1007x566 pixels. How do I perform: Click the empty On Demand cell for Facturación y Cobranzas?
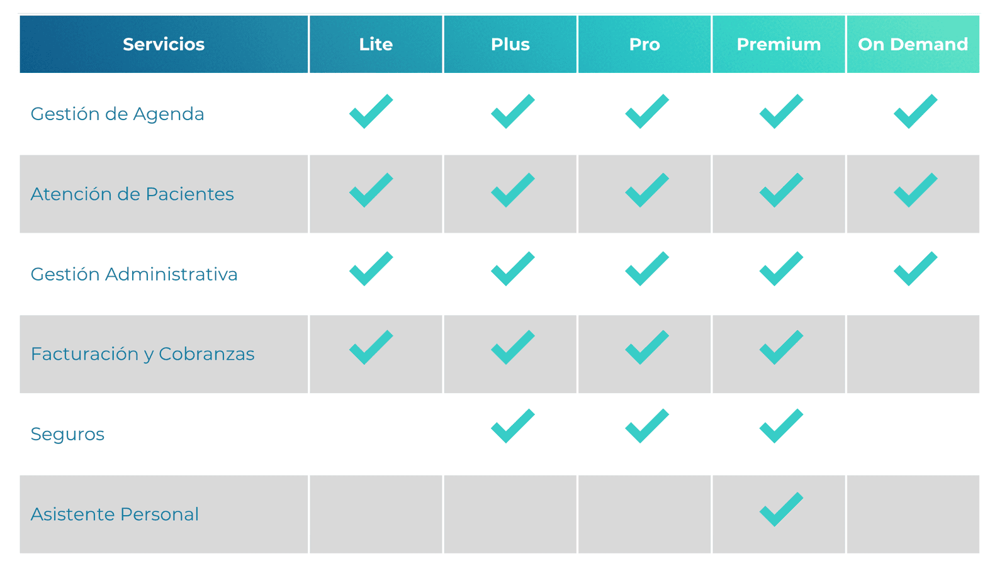tap(913, 354)
